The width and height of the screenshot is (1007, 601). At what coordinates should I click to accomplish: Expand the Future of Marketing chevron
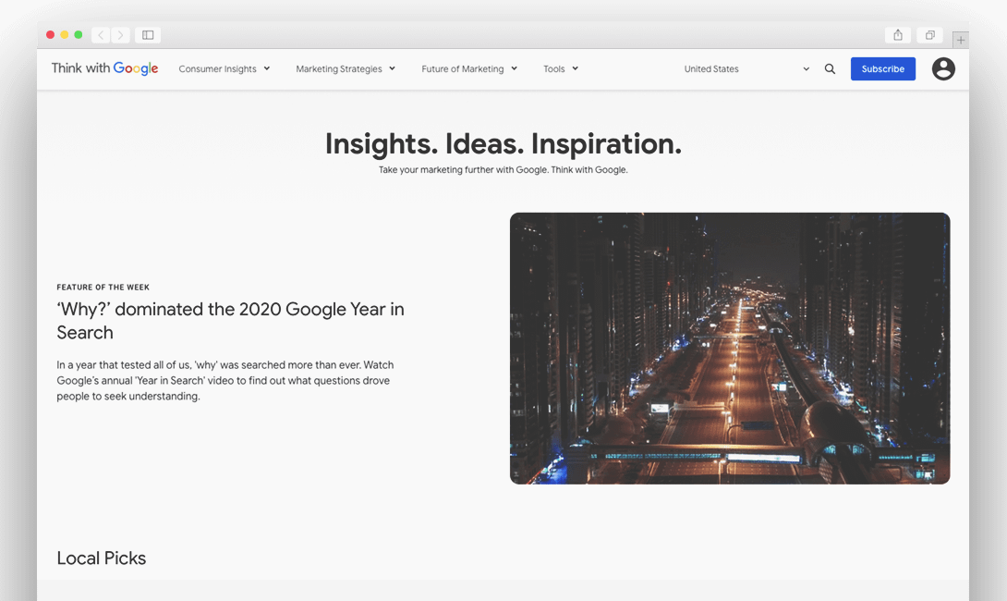point(514,68)
